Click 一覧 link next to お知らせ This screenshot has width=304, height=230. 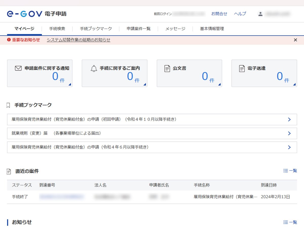(290, 222)
